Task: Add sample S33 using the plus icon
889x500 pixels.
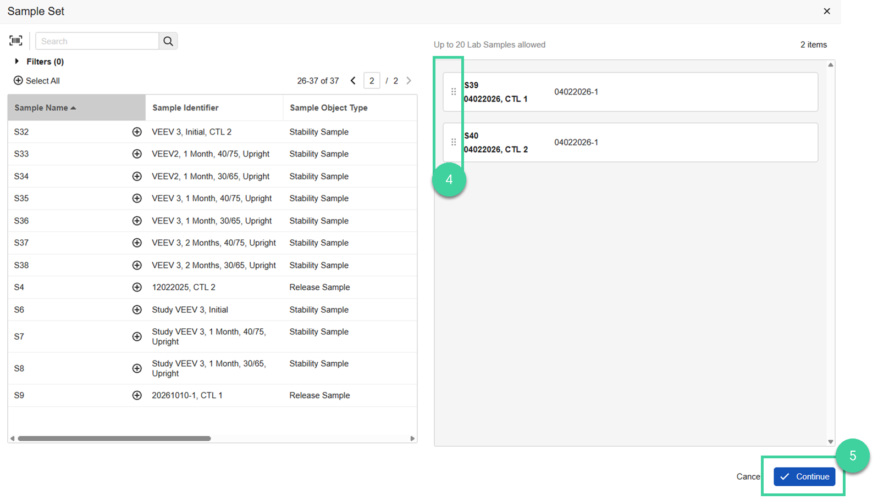Action: tap(137, 154)
